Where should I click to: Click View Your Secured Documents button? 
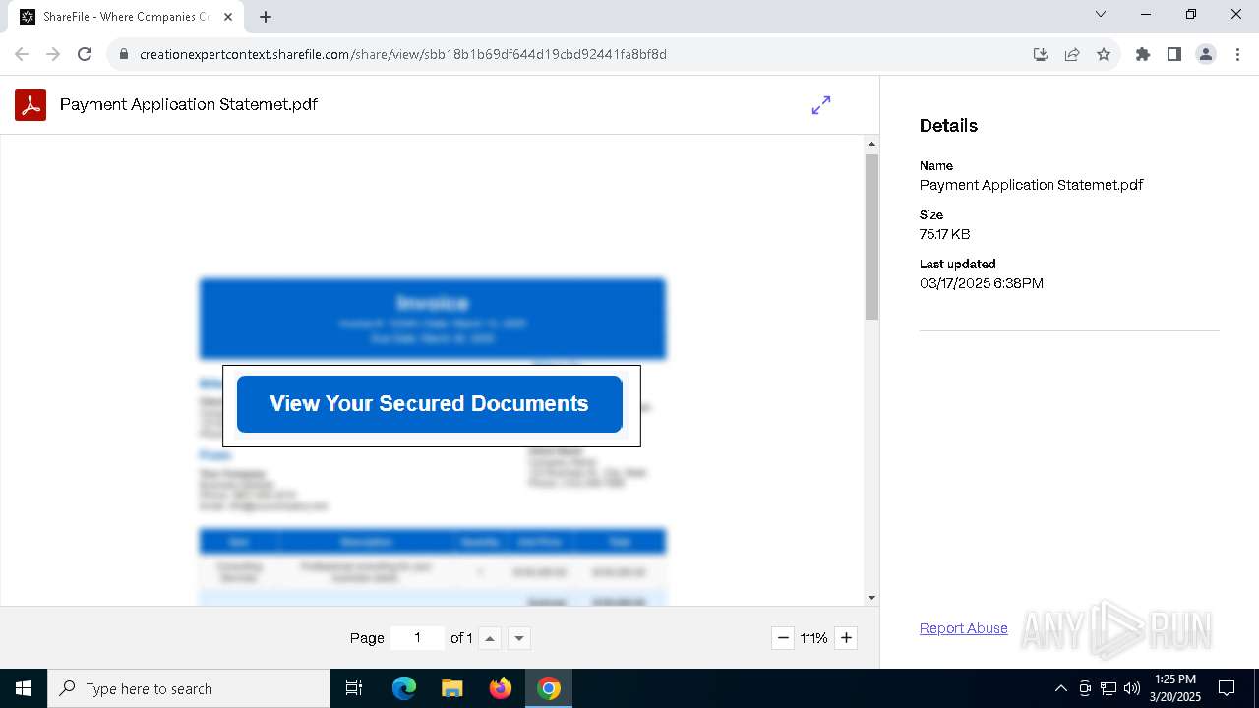click(430, 404)
